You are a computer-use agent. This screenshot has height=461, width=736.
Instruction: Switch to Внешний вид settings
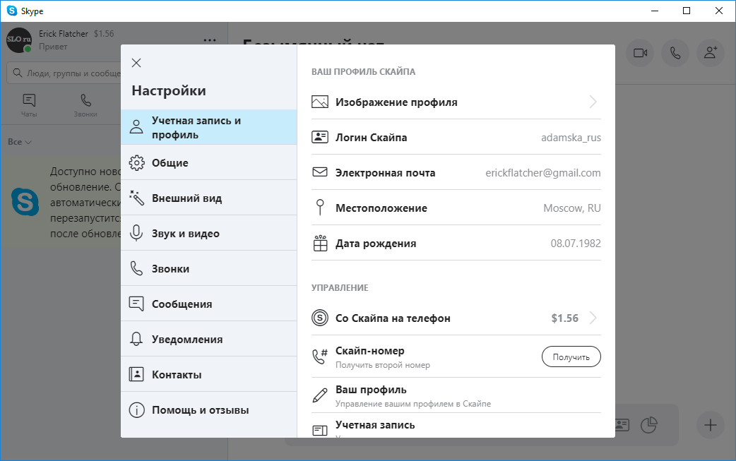point(209,198)
